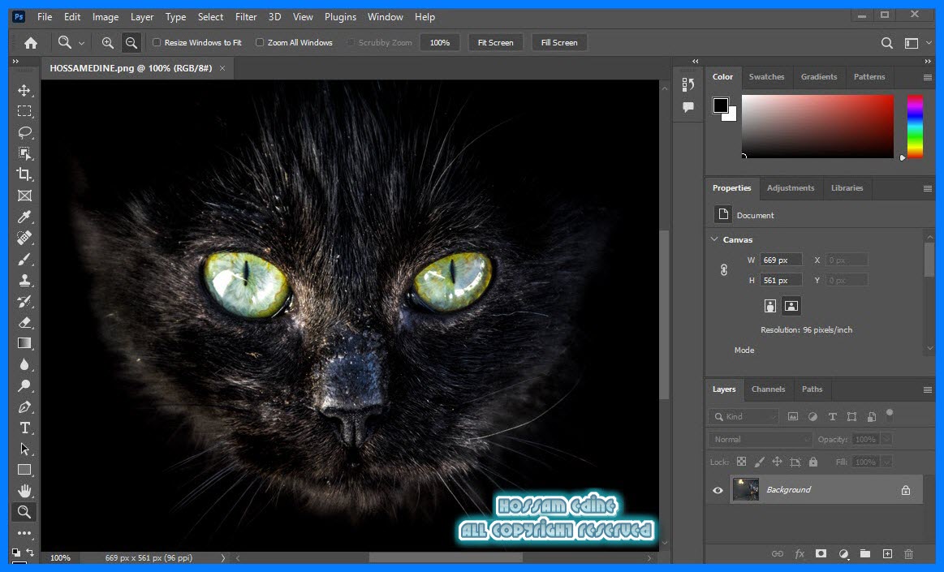Select the Brush tool

coord(24,260)
